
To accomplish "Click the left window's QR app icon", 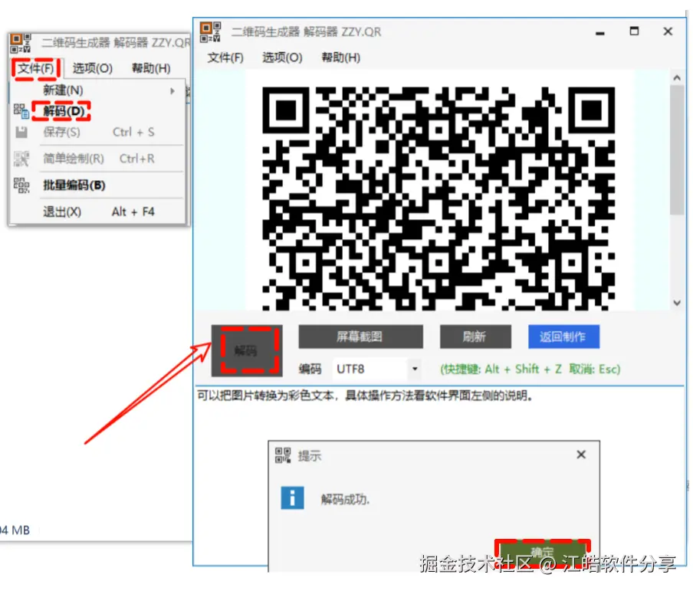I will pyautogui.click(x=21, y=43).
